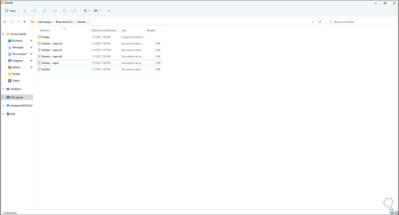Image resolution: width=399 pixels, height=215 pixels.
Task: Click the Paste clipboard icon
Action: pyautogui.click(x=45, y=11)
